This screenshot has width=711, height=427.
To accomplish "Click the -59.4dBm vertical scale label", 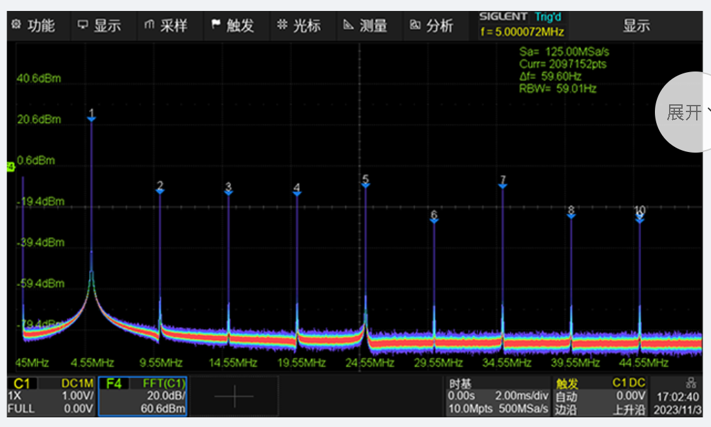I will tap(41, 283).
